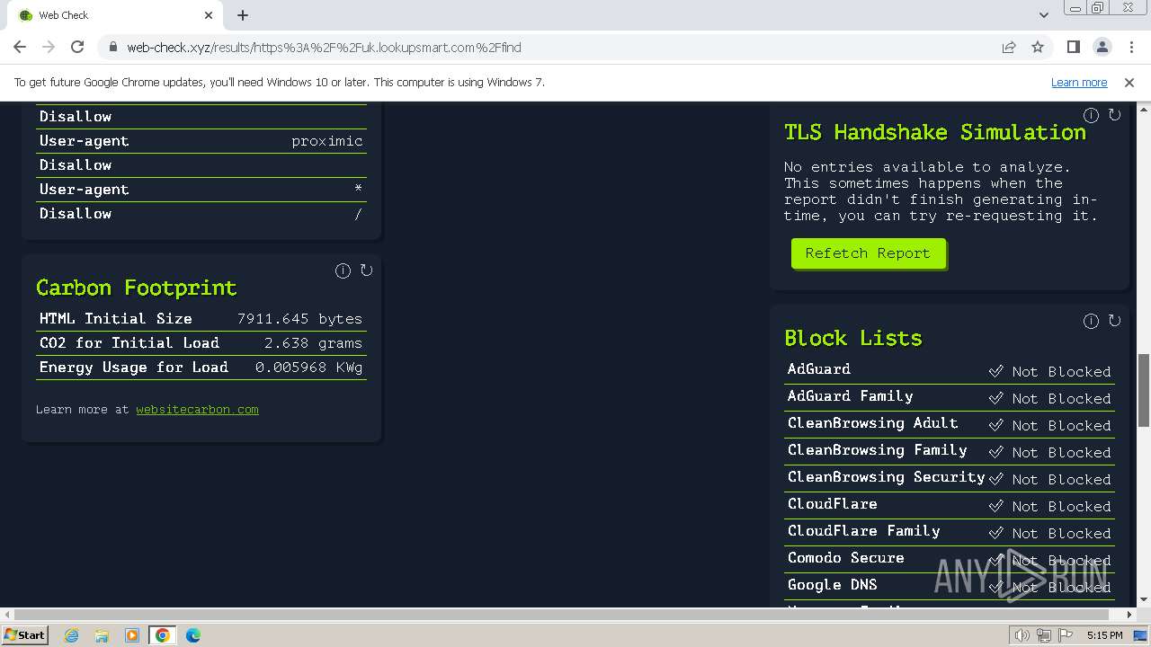Open a new browser tab
The width and height of the screenshot is (1151, 647).
243,15
